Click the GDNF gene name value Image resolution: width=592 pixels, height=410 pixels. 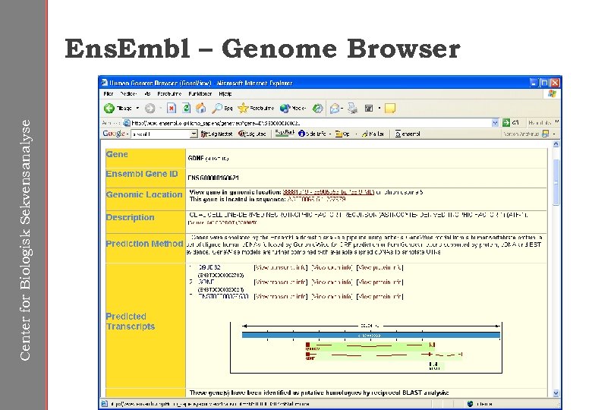pyautogui.click(x=196, y=159)
